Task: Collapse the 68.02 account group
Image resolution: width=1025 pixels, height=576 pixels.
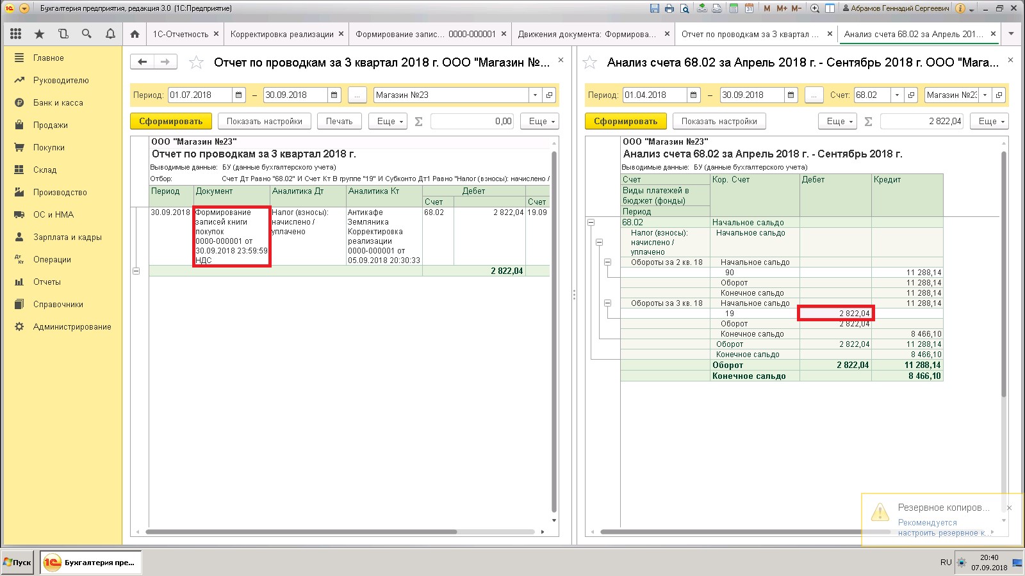Action: click(x=591, y=222)
